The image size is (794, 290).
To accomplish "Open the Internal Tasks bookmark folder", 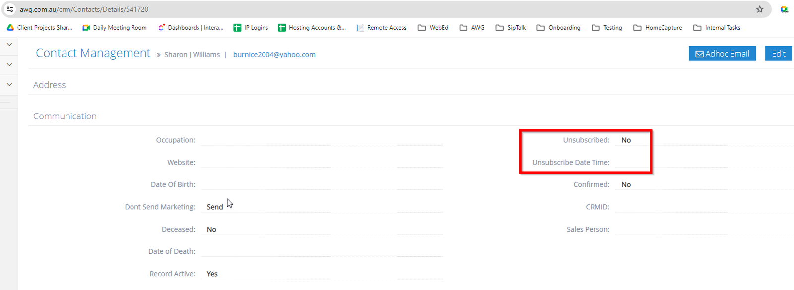I will point(717,28).
